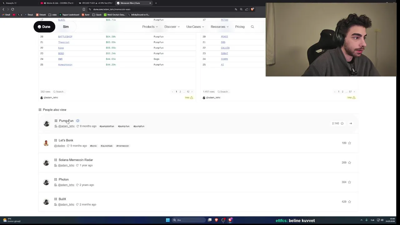Bookmark the page via the address bar icon

pyautogui.click(x=84, y=9)
